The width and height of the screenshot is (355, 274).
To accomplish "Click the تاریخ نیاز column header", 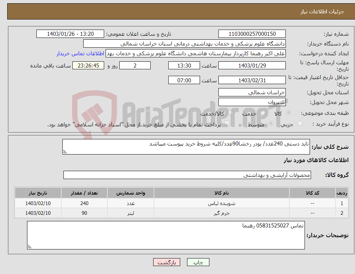I will coord(38,193).
